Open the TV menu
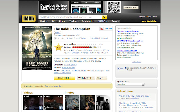Image resolution: width=180 pixels, height=112 pixels. tap(54, 21)
